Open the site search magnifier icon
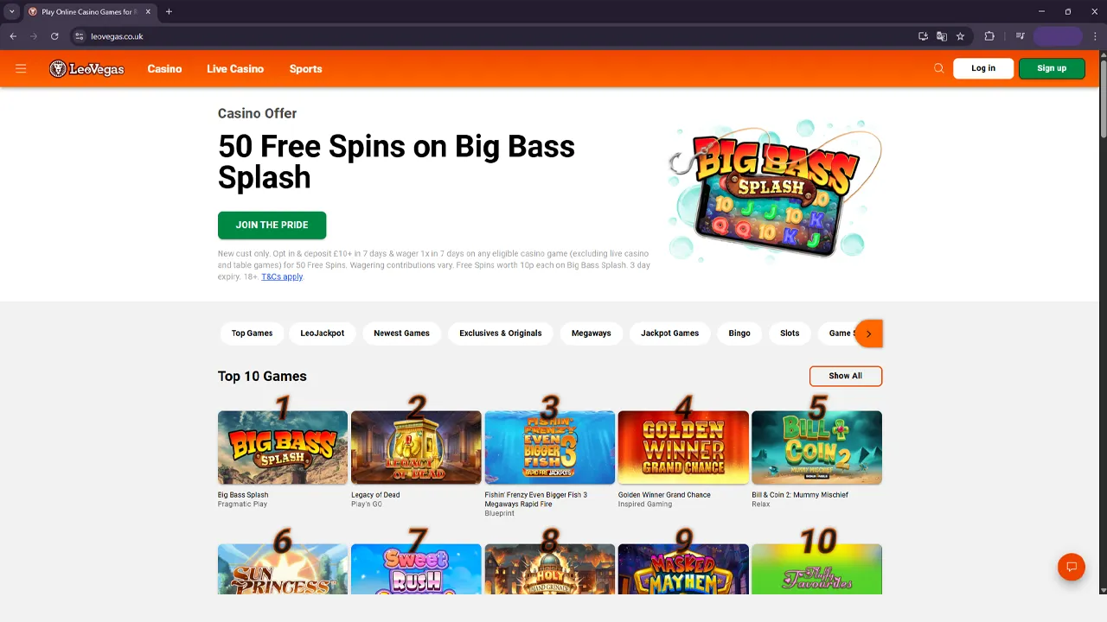 click(x=938, y=68)
